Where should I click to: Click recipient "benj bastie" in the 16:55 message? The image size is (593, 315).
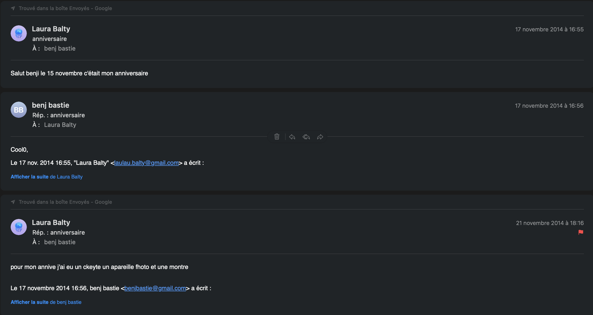coord(60,49)
